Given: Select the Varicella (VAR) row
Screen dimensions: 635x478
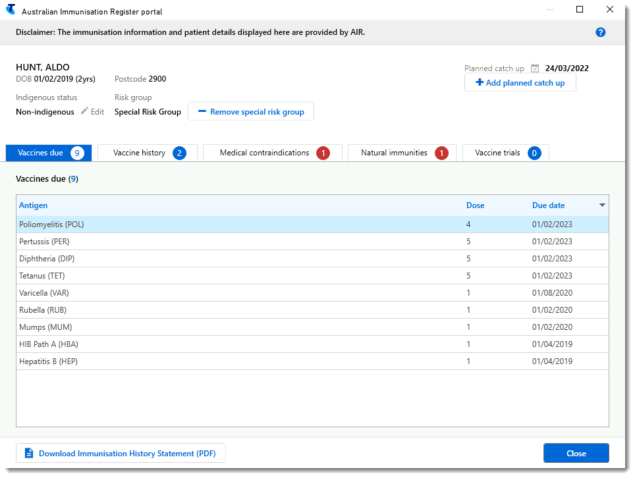Looking at the screenshot, I should 312,292.
